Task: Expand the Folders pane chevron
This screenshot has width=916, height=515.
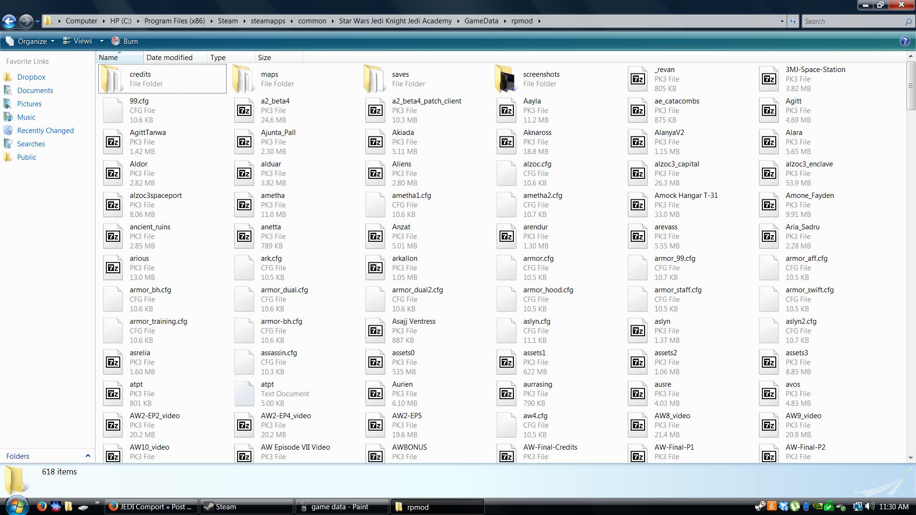Action: pyautogui.click(x=88, y=456)
